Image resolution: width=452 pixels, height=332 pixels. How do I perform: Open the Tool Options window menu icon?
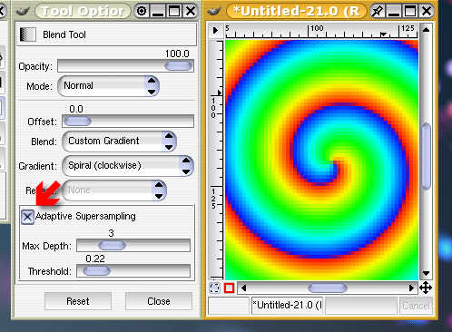point(142,12)
